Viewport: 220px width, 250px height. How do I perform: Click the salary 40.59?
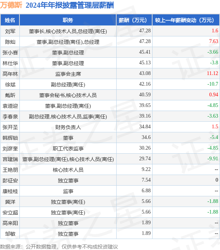click(x=145, y=95)
